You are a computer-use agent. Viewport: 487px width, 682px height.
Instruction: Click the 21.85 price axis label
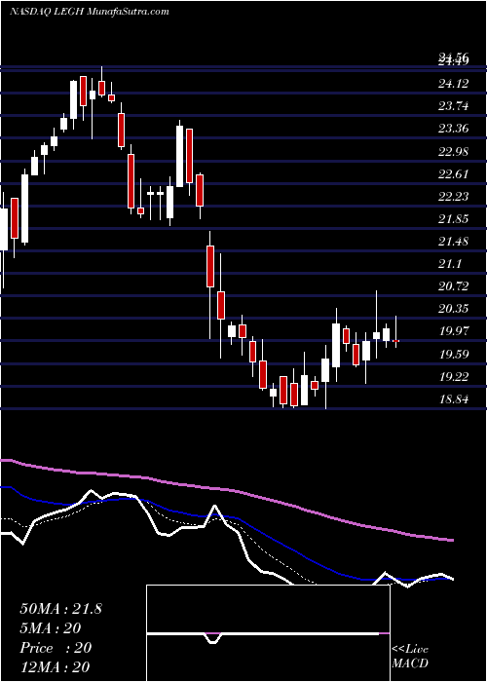454,219
